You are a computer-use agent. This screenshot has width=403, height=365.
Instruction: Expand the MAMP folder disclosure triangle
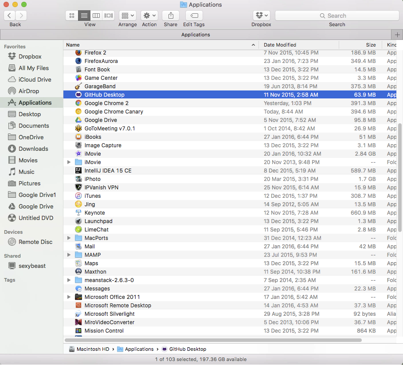69,255
